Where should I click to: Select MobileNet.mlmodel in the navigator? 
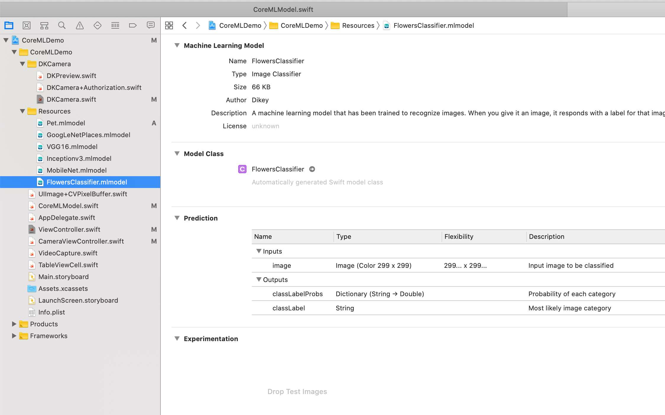77,170
